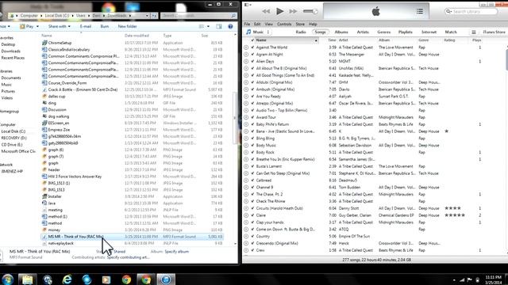Click the Explorer Burn toolbar button
This screenshot has width=508, height=285.
pyautogui.click(x=105, y=26)
